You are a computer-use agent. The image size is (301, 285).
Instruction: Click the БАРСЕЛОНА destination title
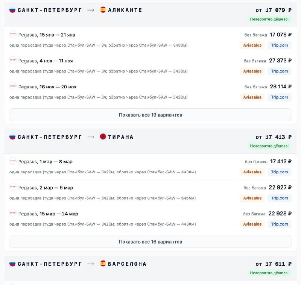pyautogui.click(x=127, y=264)
